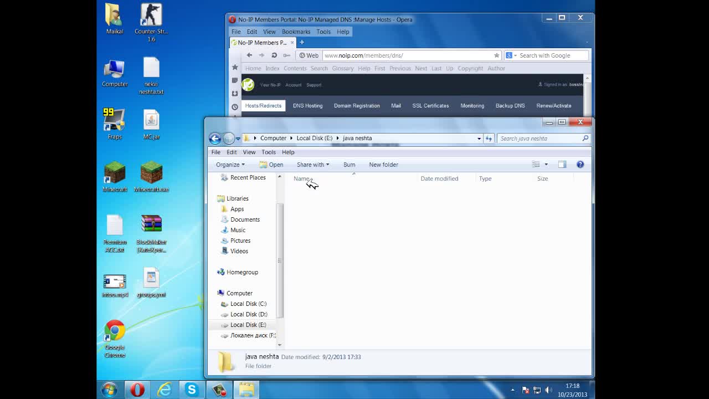The width and height of the screenshot is (709, 399).
Task: Open Explorer's Edit menu
Action: click(232, 152)
